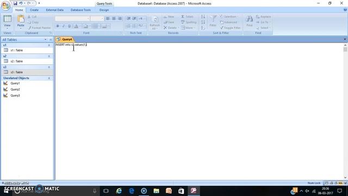The height and width of the screenshot is (196, 348).
Task: Open the Design tab under Query Tools
Action: tap(104, 10)
